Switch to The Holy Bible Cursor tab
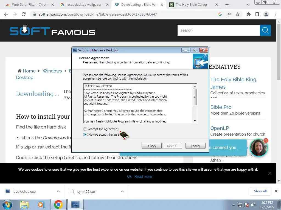The height and width of the screenshot is (210, 281). coord(191,5)
